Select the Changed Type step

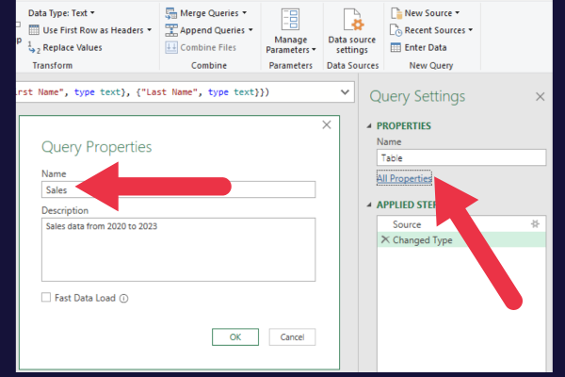coord(461,240)
